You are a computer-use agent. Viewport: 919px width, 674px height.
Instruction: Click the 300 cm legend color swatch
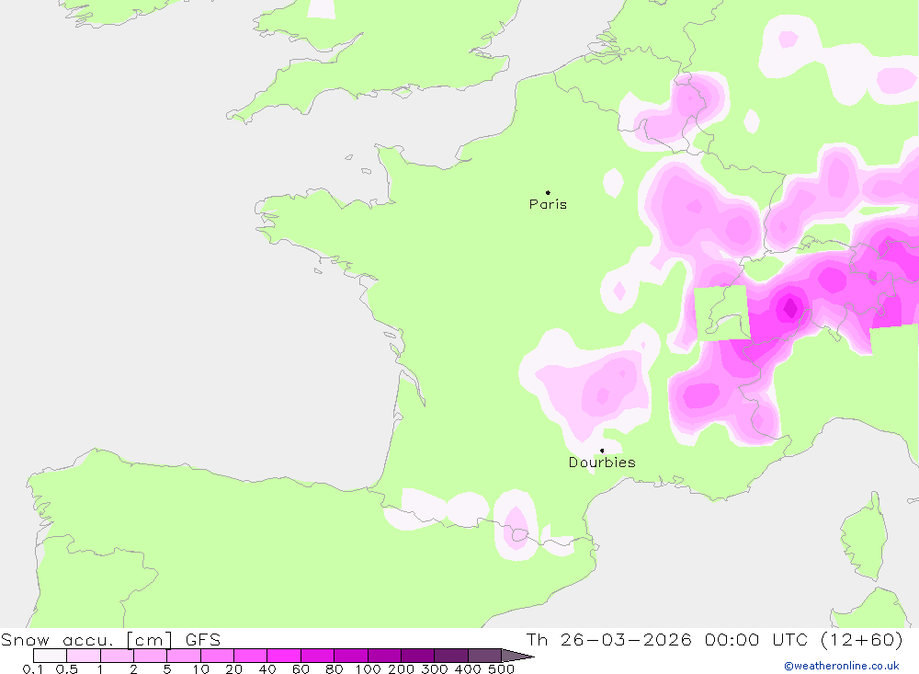(x=450, y=656)
